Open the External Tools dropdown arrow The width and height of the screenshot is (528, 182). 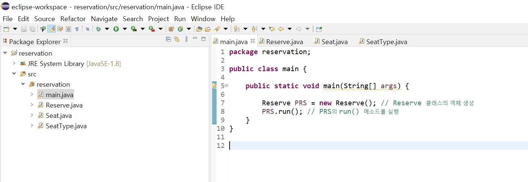[160, 29]
